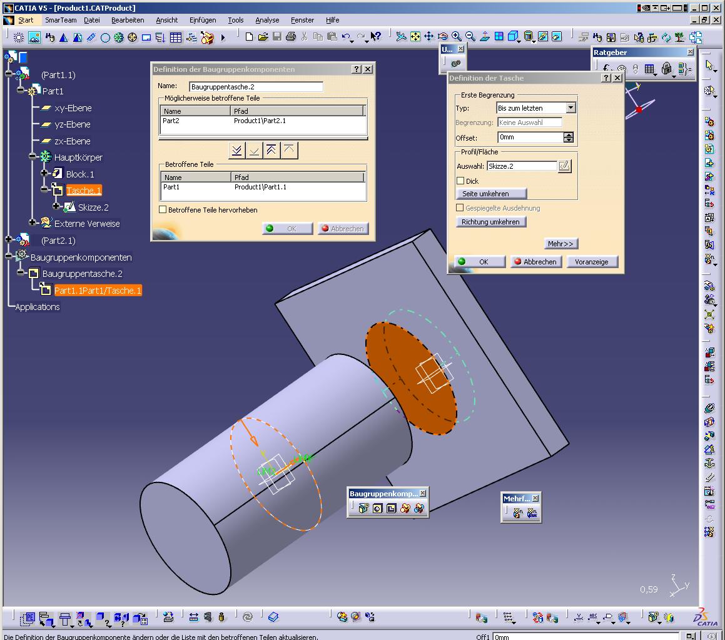Image resolution: width=725 pixels, height=640 pixels.
Task: Tick the Dick checkbox
Action: pos(460,181)
